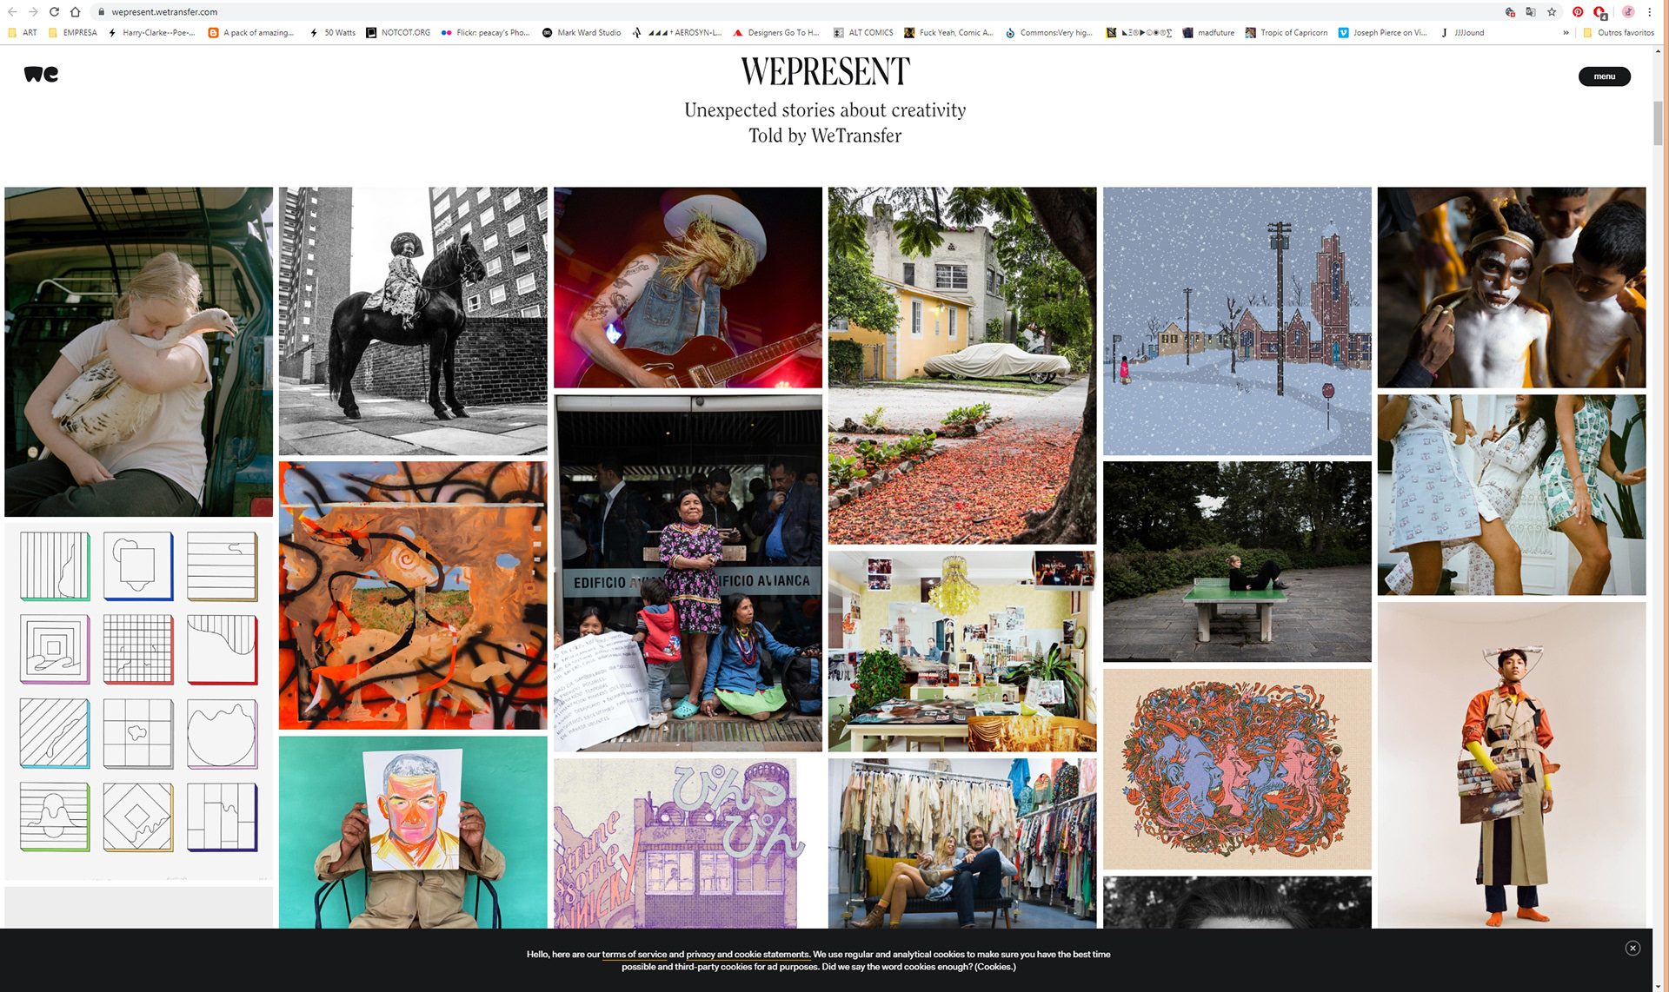1669x992 pixels.
Task: Click the browser back arrow
Action: point(12,12)
